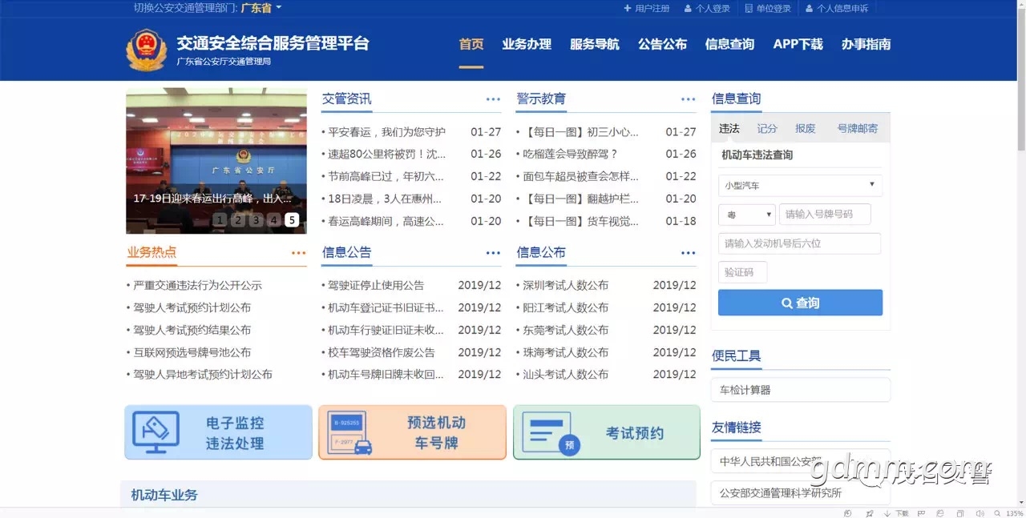Viewport: 1026px width, 518px height.
Task: Click the person icon beside 个人信息申诉
Action: [x=810, y=8]
